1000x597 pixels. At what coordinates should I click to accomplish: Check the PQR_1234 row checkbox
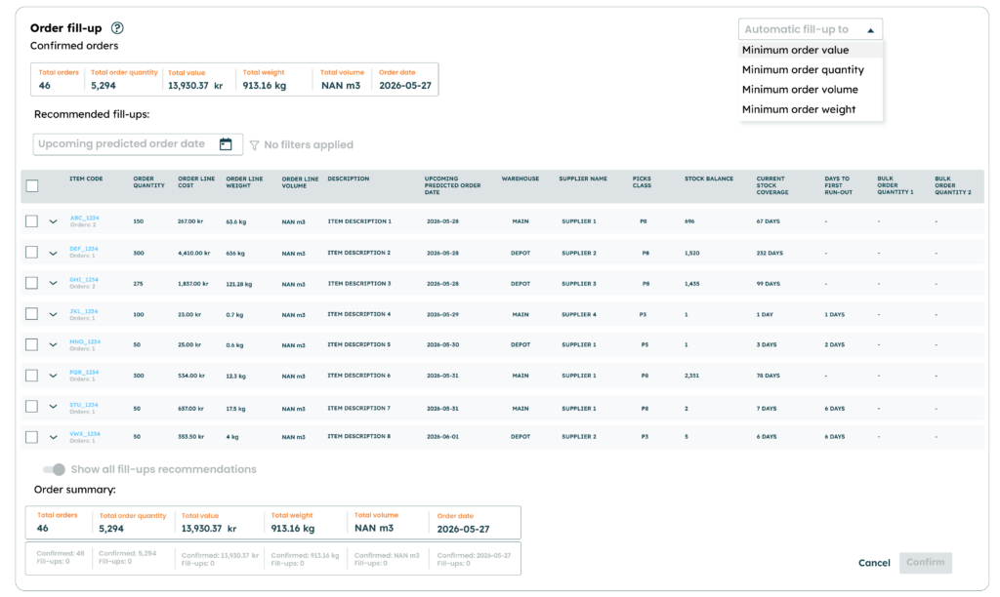click(32, 376)
